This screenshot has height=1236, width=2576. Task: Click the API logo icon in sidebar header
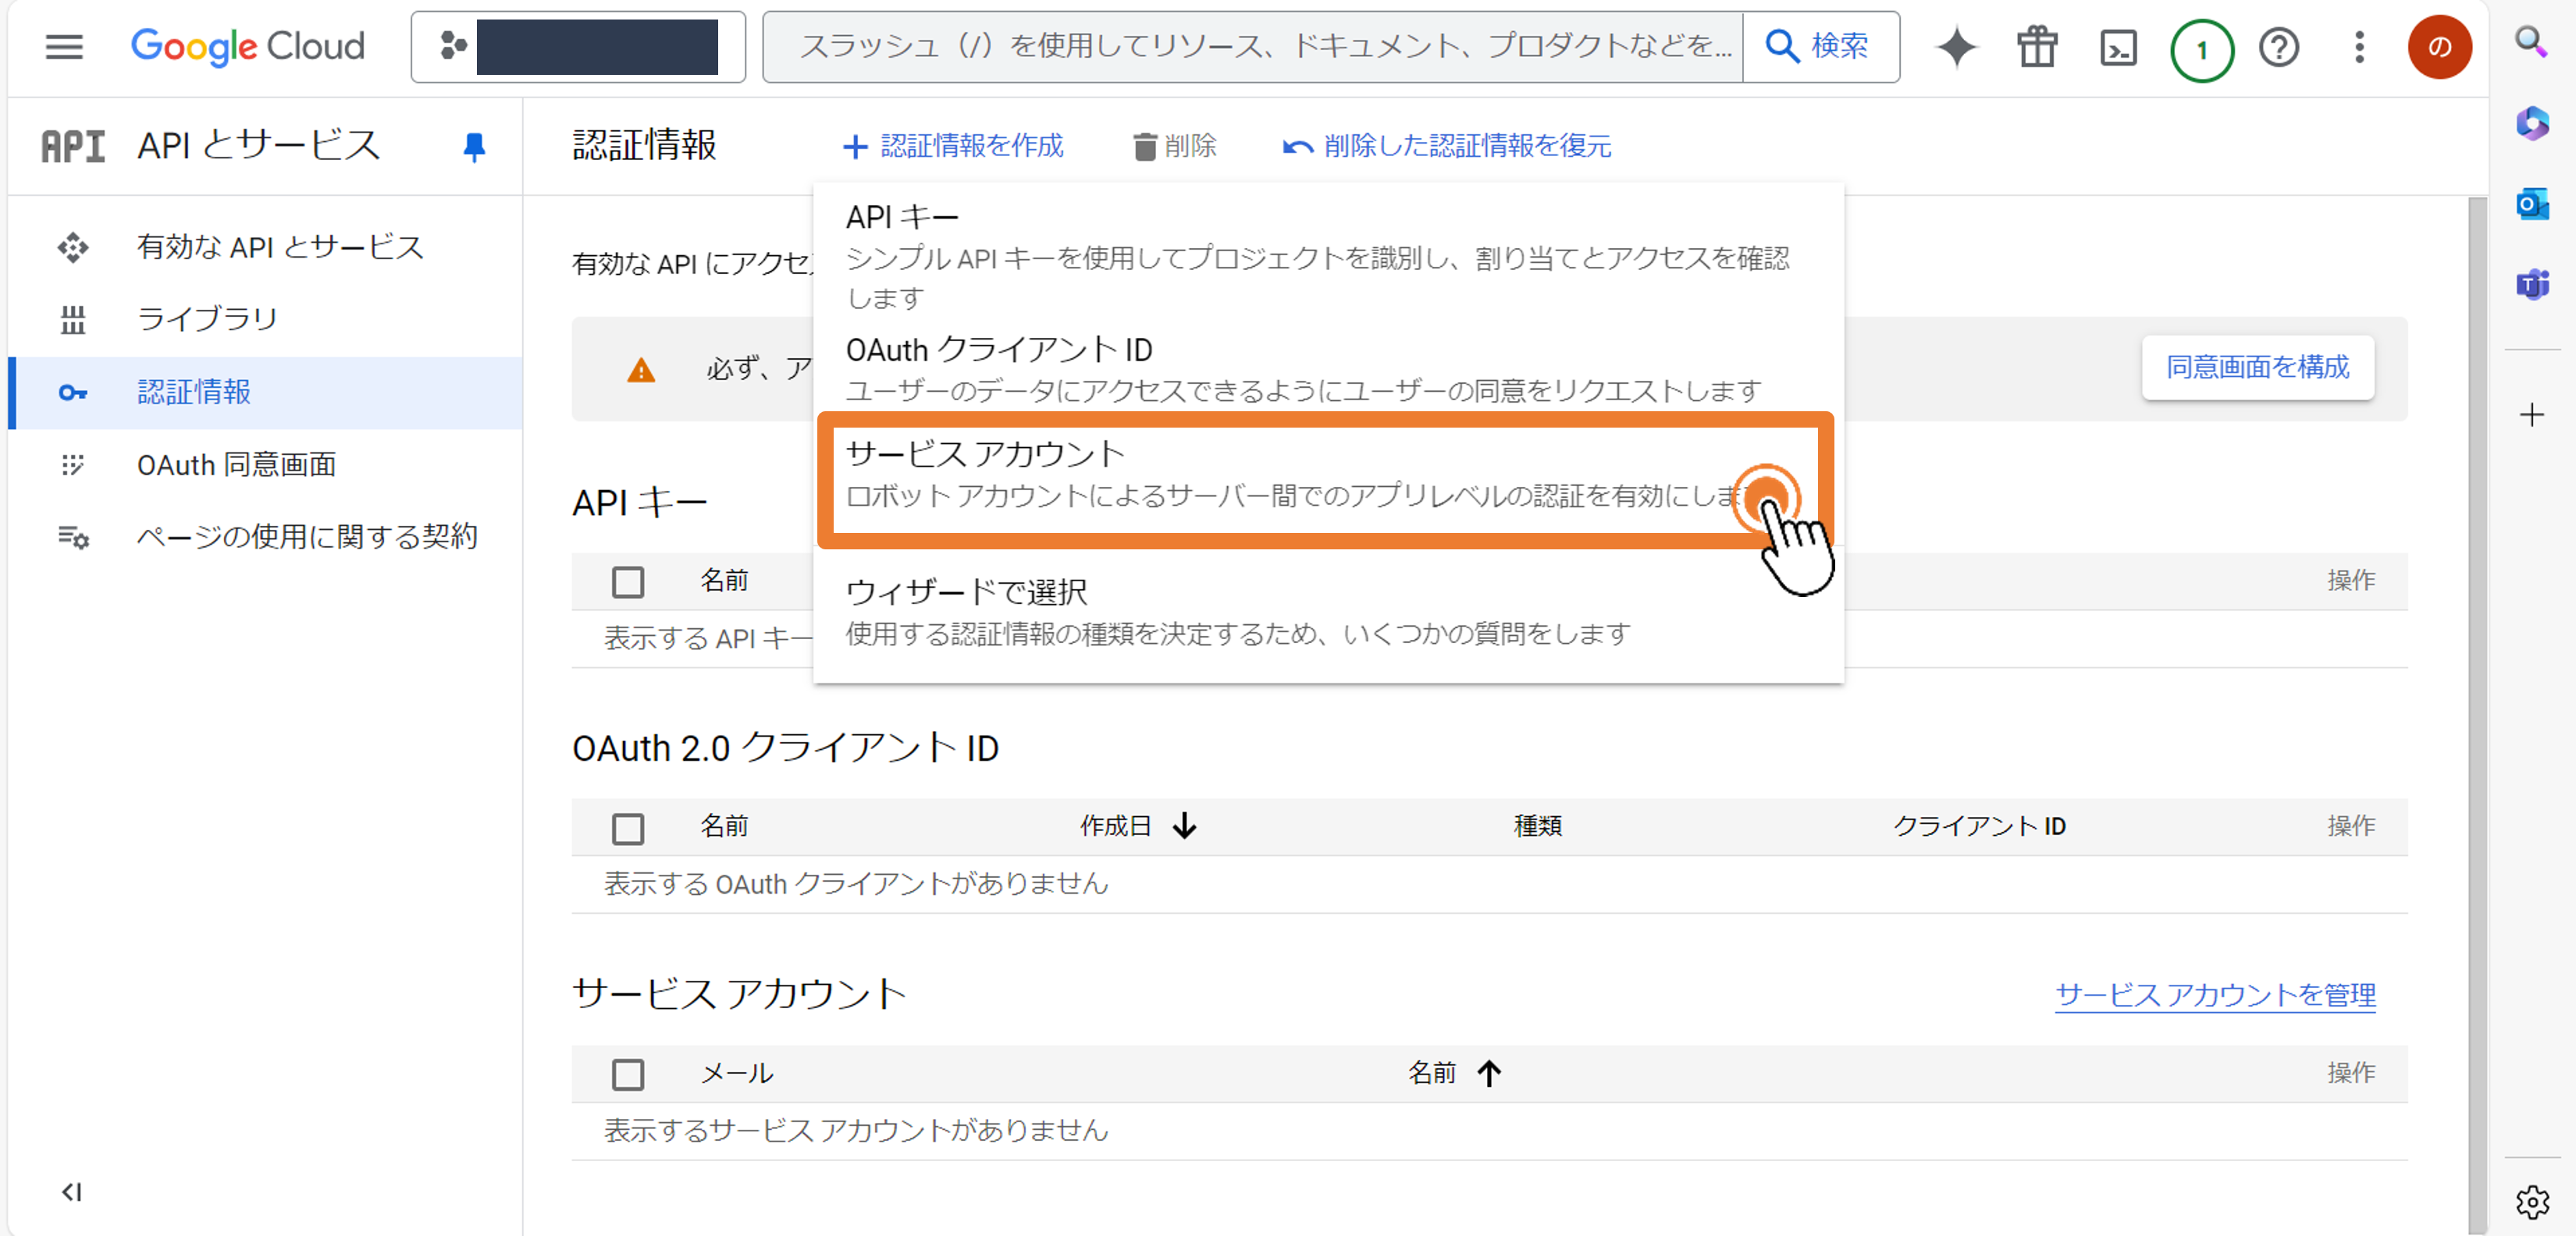point(72,146)
